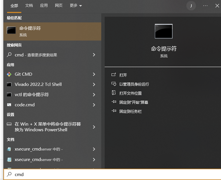Click the open icon next to 打开
The width and height of the screenshot is (221, 180).
point(113,75)
